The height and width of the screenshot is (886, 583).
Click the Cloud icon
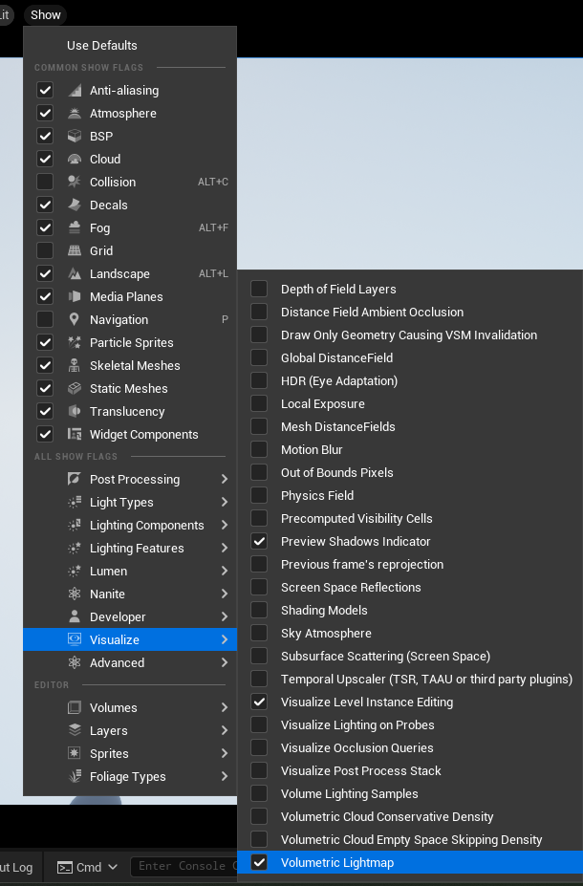coord(75,160)
